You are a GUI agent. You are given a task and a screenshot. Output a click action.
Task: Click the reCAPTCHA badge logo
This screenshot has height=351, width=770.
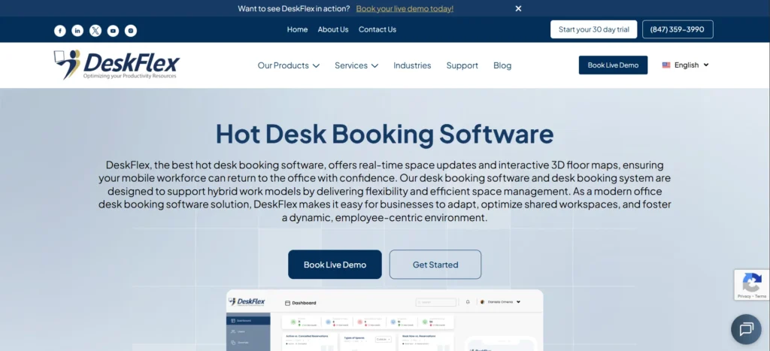pyautogui.click(x=752, y=283)
